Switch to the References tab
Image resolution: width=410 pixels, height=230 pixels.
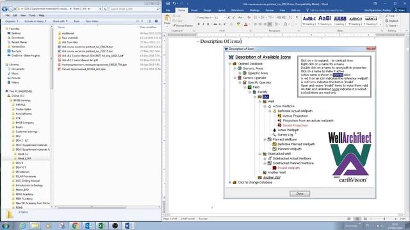coord(238,10)
